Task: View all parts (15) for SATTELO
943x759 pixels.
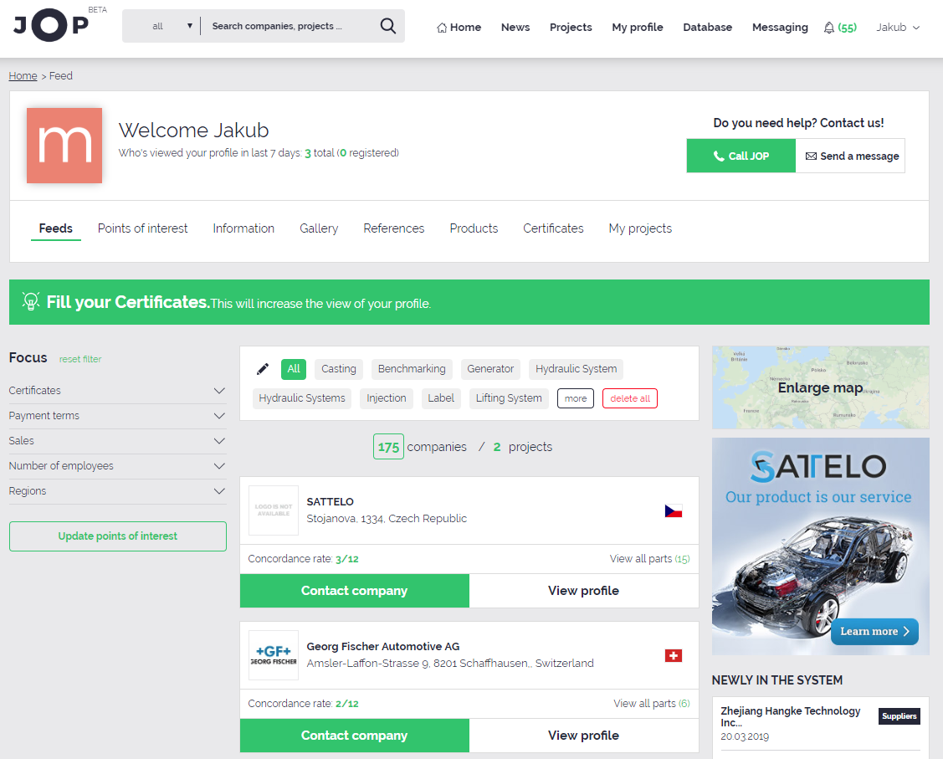Action: [649, 559]
